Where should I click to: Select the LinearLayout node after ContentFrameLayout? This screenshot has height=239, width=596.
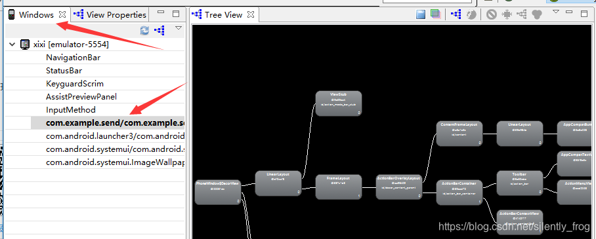click(520, 134)
